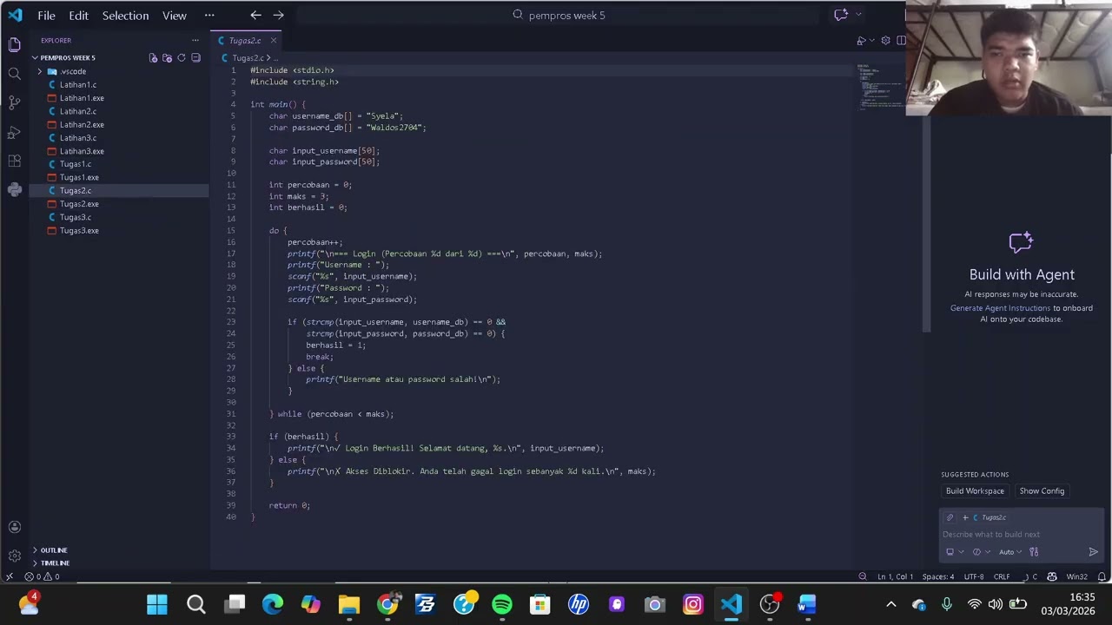Open the Manage gear in the activity bar
This screenshot has width=1112, height=625.
point(14,556)
